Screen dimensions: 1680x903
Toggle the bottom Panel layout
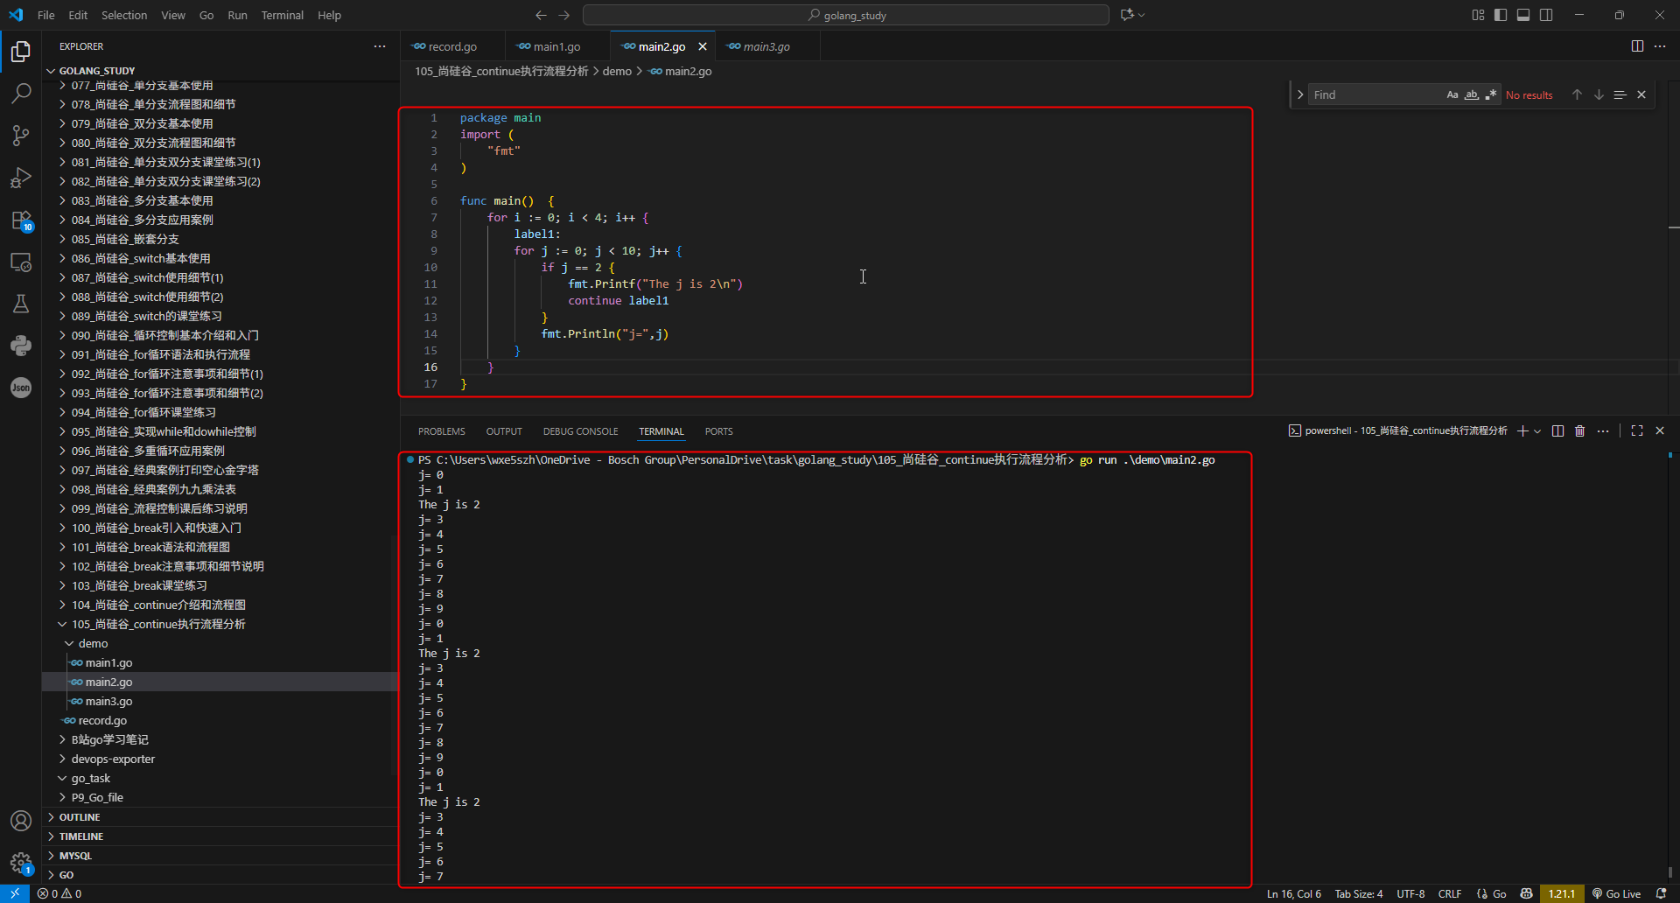(1523, 15)
